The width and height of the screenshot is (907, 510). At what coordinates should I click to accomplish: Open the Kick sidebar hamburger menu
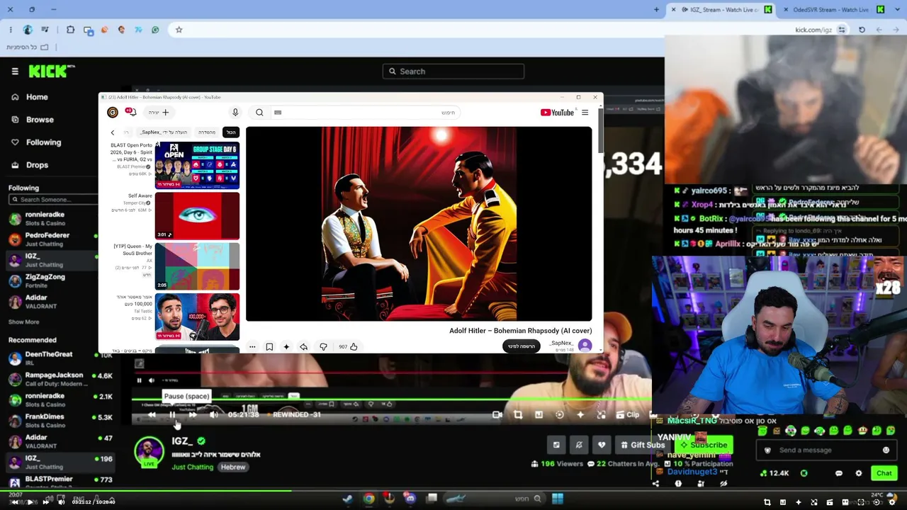tap(15, 71)
